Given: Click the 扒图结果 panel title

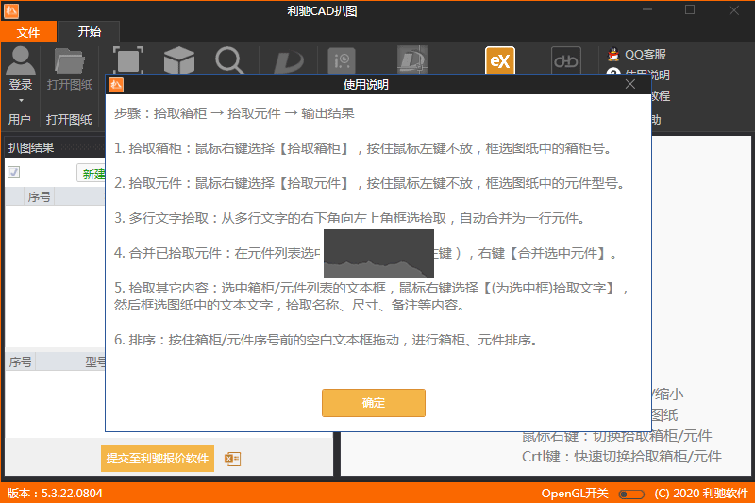Looking at the screenshot, I should [x=31, y=148].
